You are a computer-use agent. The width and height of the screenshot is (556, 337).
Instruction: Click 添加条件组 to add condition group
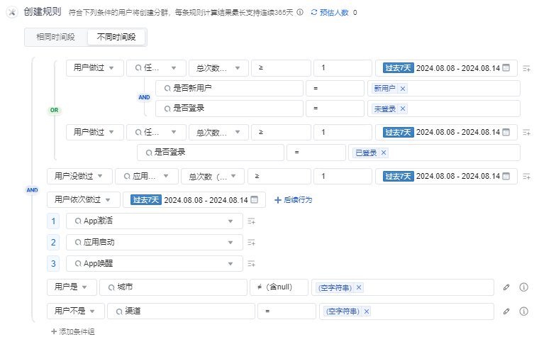(73, 332)
